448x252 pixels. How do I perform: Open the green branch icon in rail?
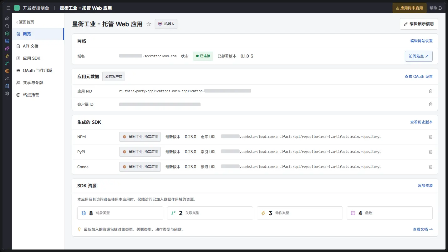coord(7,63)
